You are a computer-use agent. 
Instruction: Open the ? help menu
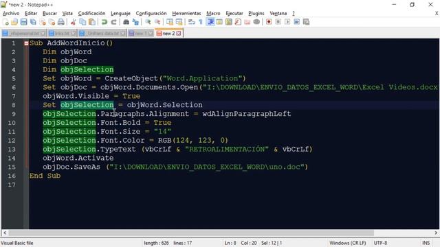(x=294, y=13)
